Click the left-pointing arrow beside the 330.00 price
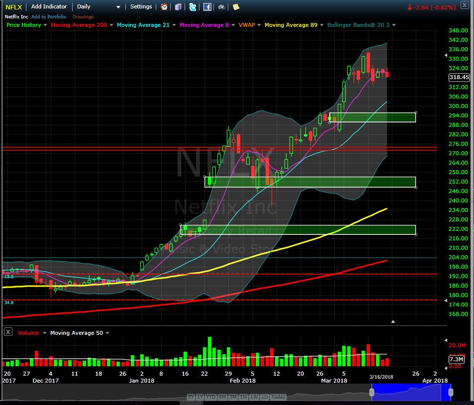 click(446, 55)
